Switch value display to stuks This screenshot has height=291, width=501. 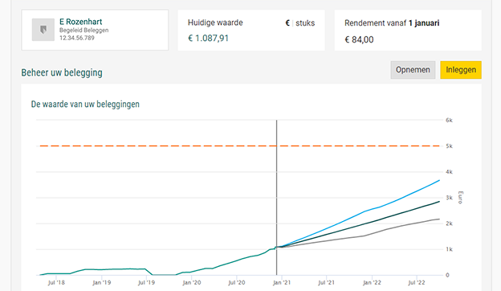coord(305,23)
